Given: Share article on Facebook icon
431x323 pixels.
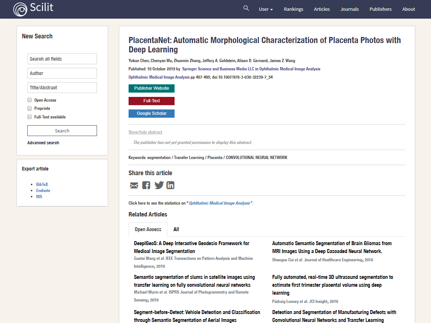Looking at the screenshot, I should pyautogui.click(x=146, y=185).
